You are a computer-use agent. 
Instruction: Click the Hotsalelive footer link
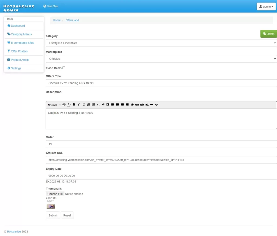[14, 231]
